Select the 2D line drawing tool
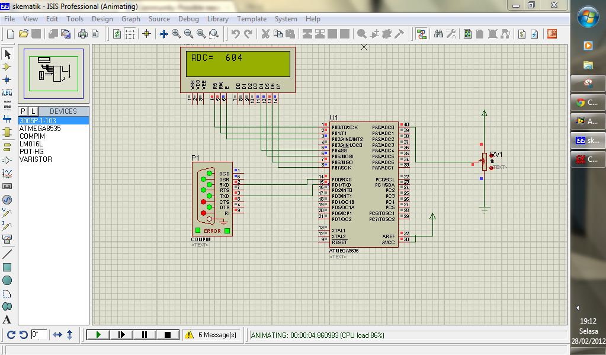 tap(7, 254)
